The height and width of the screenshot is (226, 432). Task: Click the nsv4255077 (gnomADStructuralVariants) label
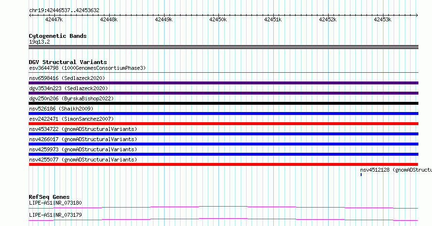pyautogui.click(x=83, y=160)
